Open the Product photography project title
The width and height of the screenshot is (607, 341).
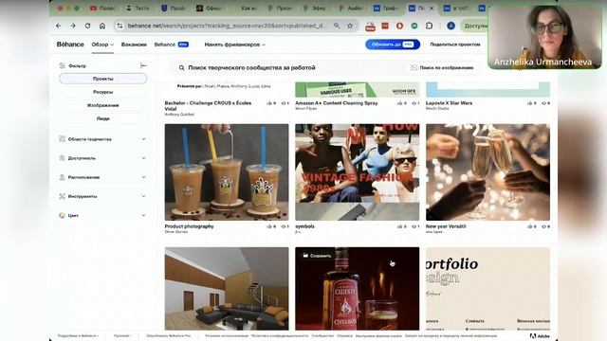click(x=189, y=226)
